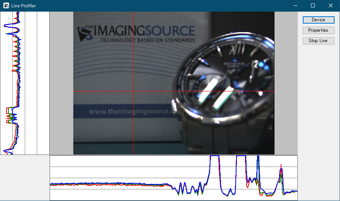The image size is (340, 201).
Task: Minimize the Line Profiler window
Action: (295, 6)
